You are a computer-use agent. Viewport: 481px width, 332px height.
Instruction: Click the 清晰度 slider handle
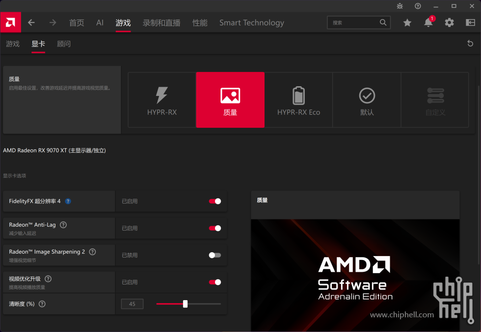[x=186, y=304]
